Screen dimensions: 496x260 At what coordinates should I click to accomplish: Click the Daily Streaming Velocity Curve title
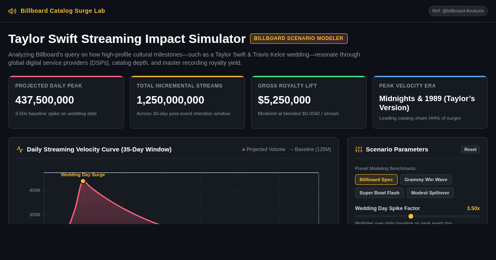[x=99, y=149]
